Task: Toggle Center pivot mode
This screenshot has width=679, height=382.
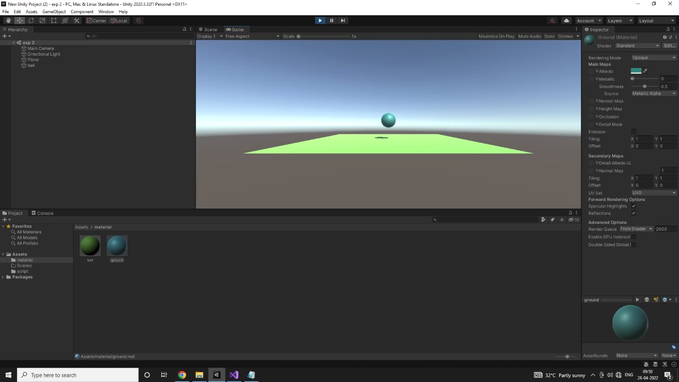Action: pos(97,21)
